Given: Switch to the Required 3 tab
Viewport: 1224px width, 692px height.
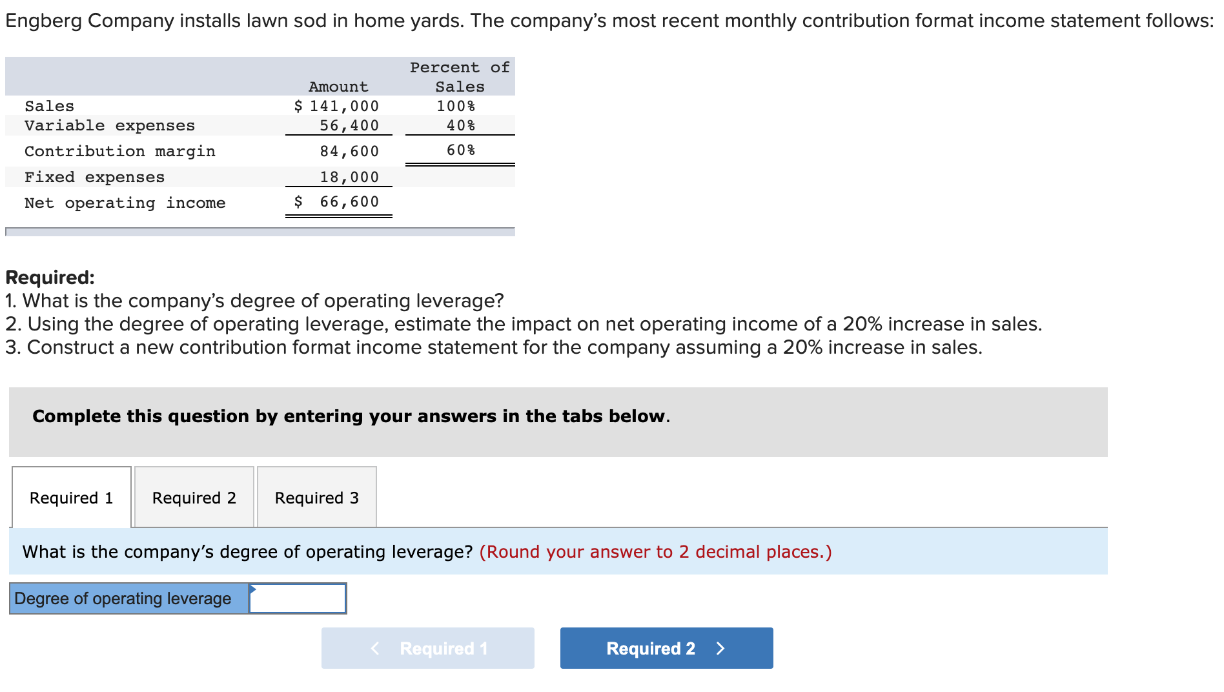Looking at the screenshot, I should coord(316,497).
